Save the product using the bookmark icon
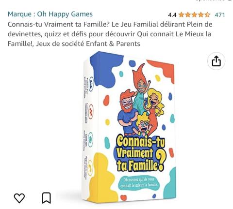Screen dimensions: 233x209 click(x=47, y=198)
